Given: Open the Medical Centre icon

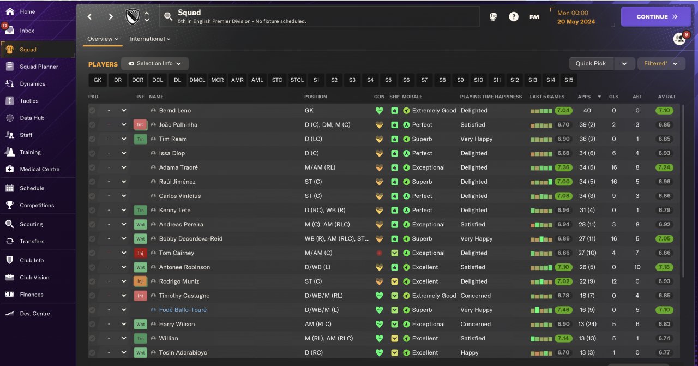Looking at the screenshot, I should [x=10, y=169].
